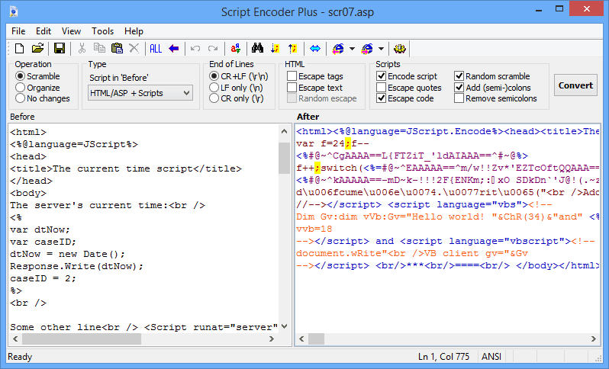Screen dimensions: 609x369
Task: Click in the Before code editor at 'caseID = 2;'
Action: click(43, 278)
